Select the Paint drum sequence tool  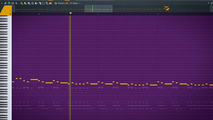point(29,3)
